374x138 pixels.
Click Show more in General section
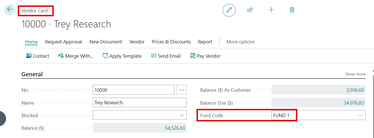point(355,74)
